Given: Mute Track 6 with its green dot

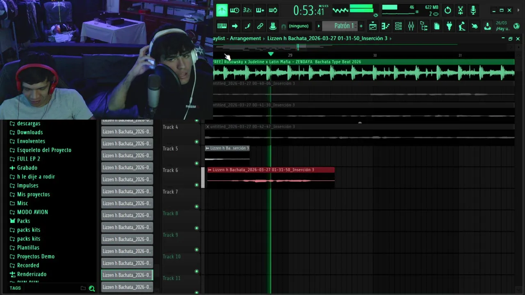Looking at the screenshot, I should (x=196, y=185).
